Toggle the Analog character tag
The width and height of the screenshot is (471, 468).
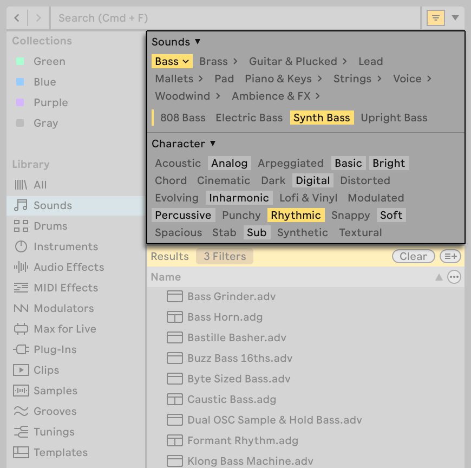tap(229, 163)
